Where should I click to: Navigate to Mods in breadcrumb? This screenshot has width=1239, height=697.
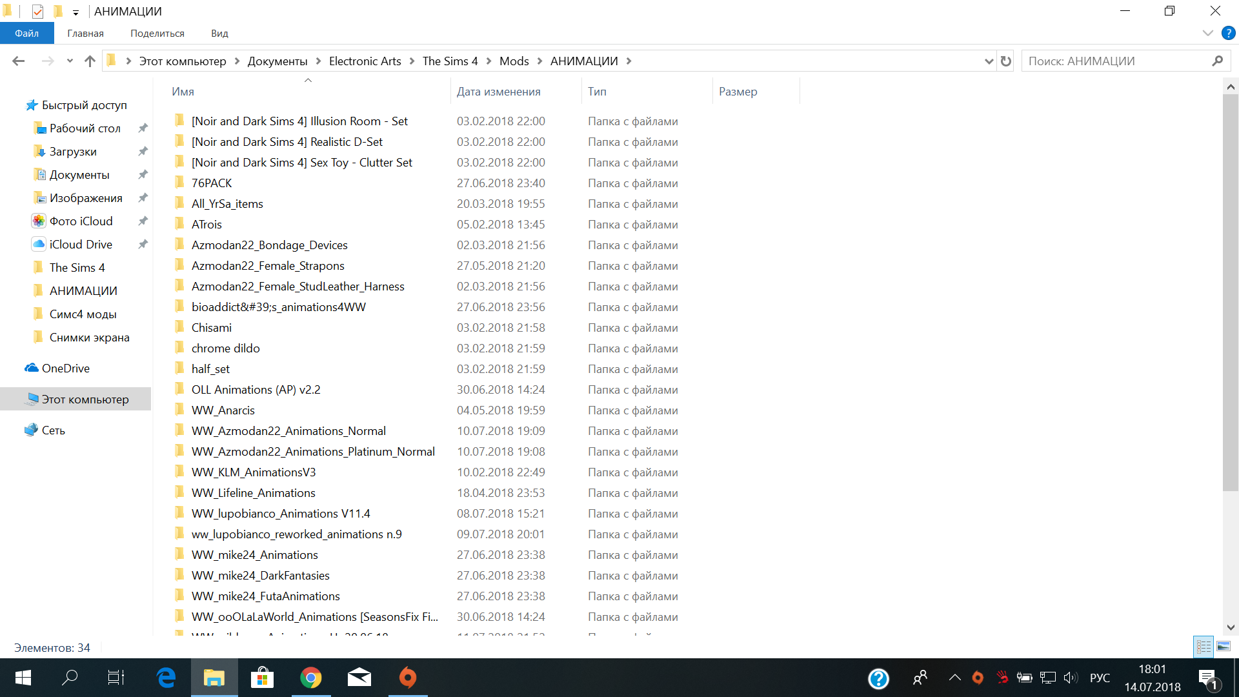(x=514, y=61)
